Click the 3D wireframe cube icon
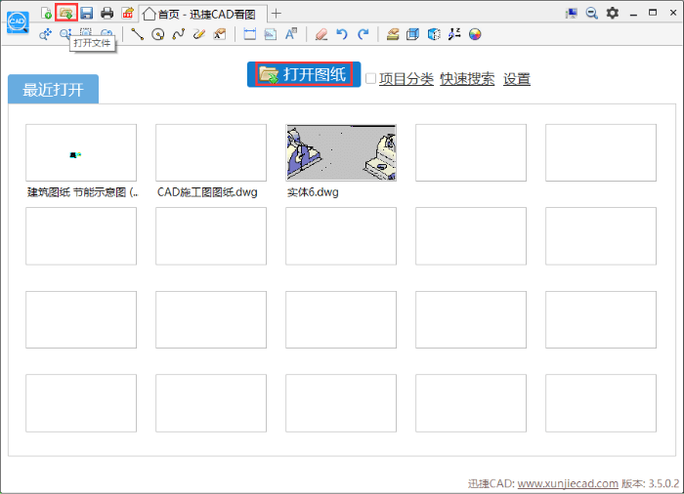This screenshot has height=494, width=684. point(412,34)
